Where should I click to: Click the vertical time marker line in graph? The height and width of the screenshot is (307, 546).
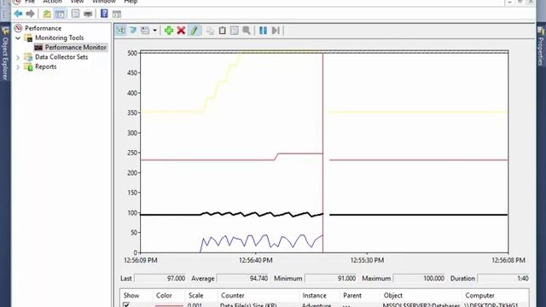click(x=322, y=153)
